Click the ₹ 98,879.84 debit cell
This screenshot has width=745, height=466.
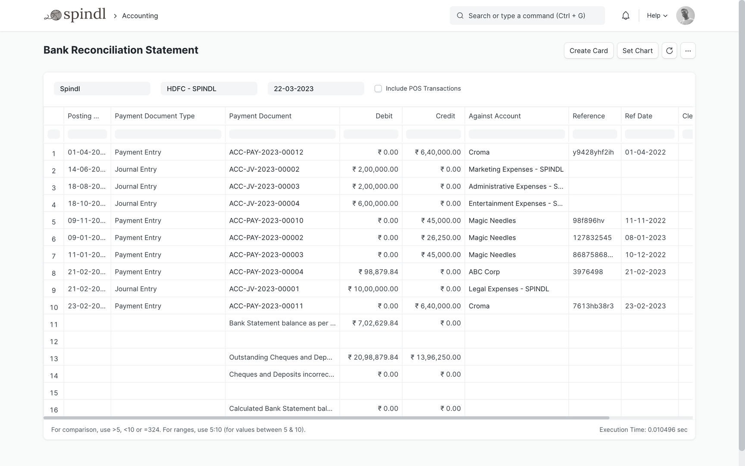pos(371,272)
